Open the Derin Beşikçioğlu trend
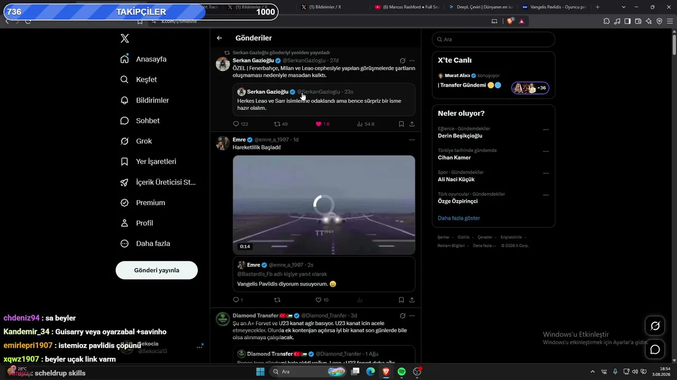The height and width of the screenshot is (380, 677). [460, 136]
